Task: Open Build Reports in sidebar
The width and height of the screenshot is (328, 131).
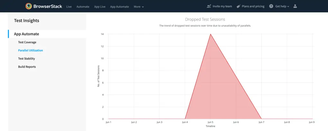Action: [x=27, y=67]
